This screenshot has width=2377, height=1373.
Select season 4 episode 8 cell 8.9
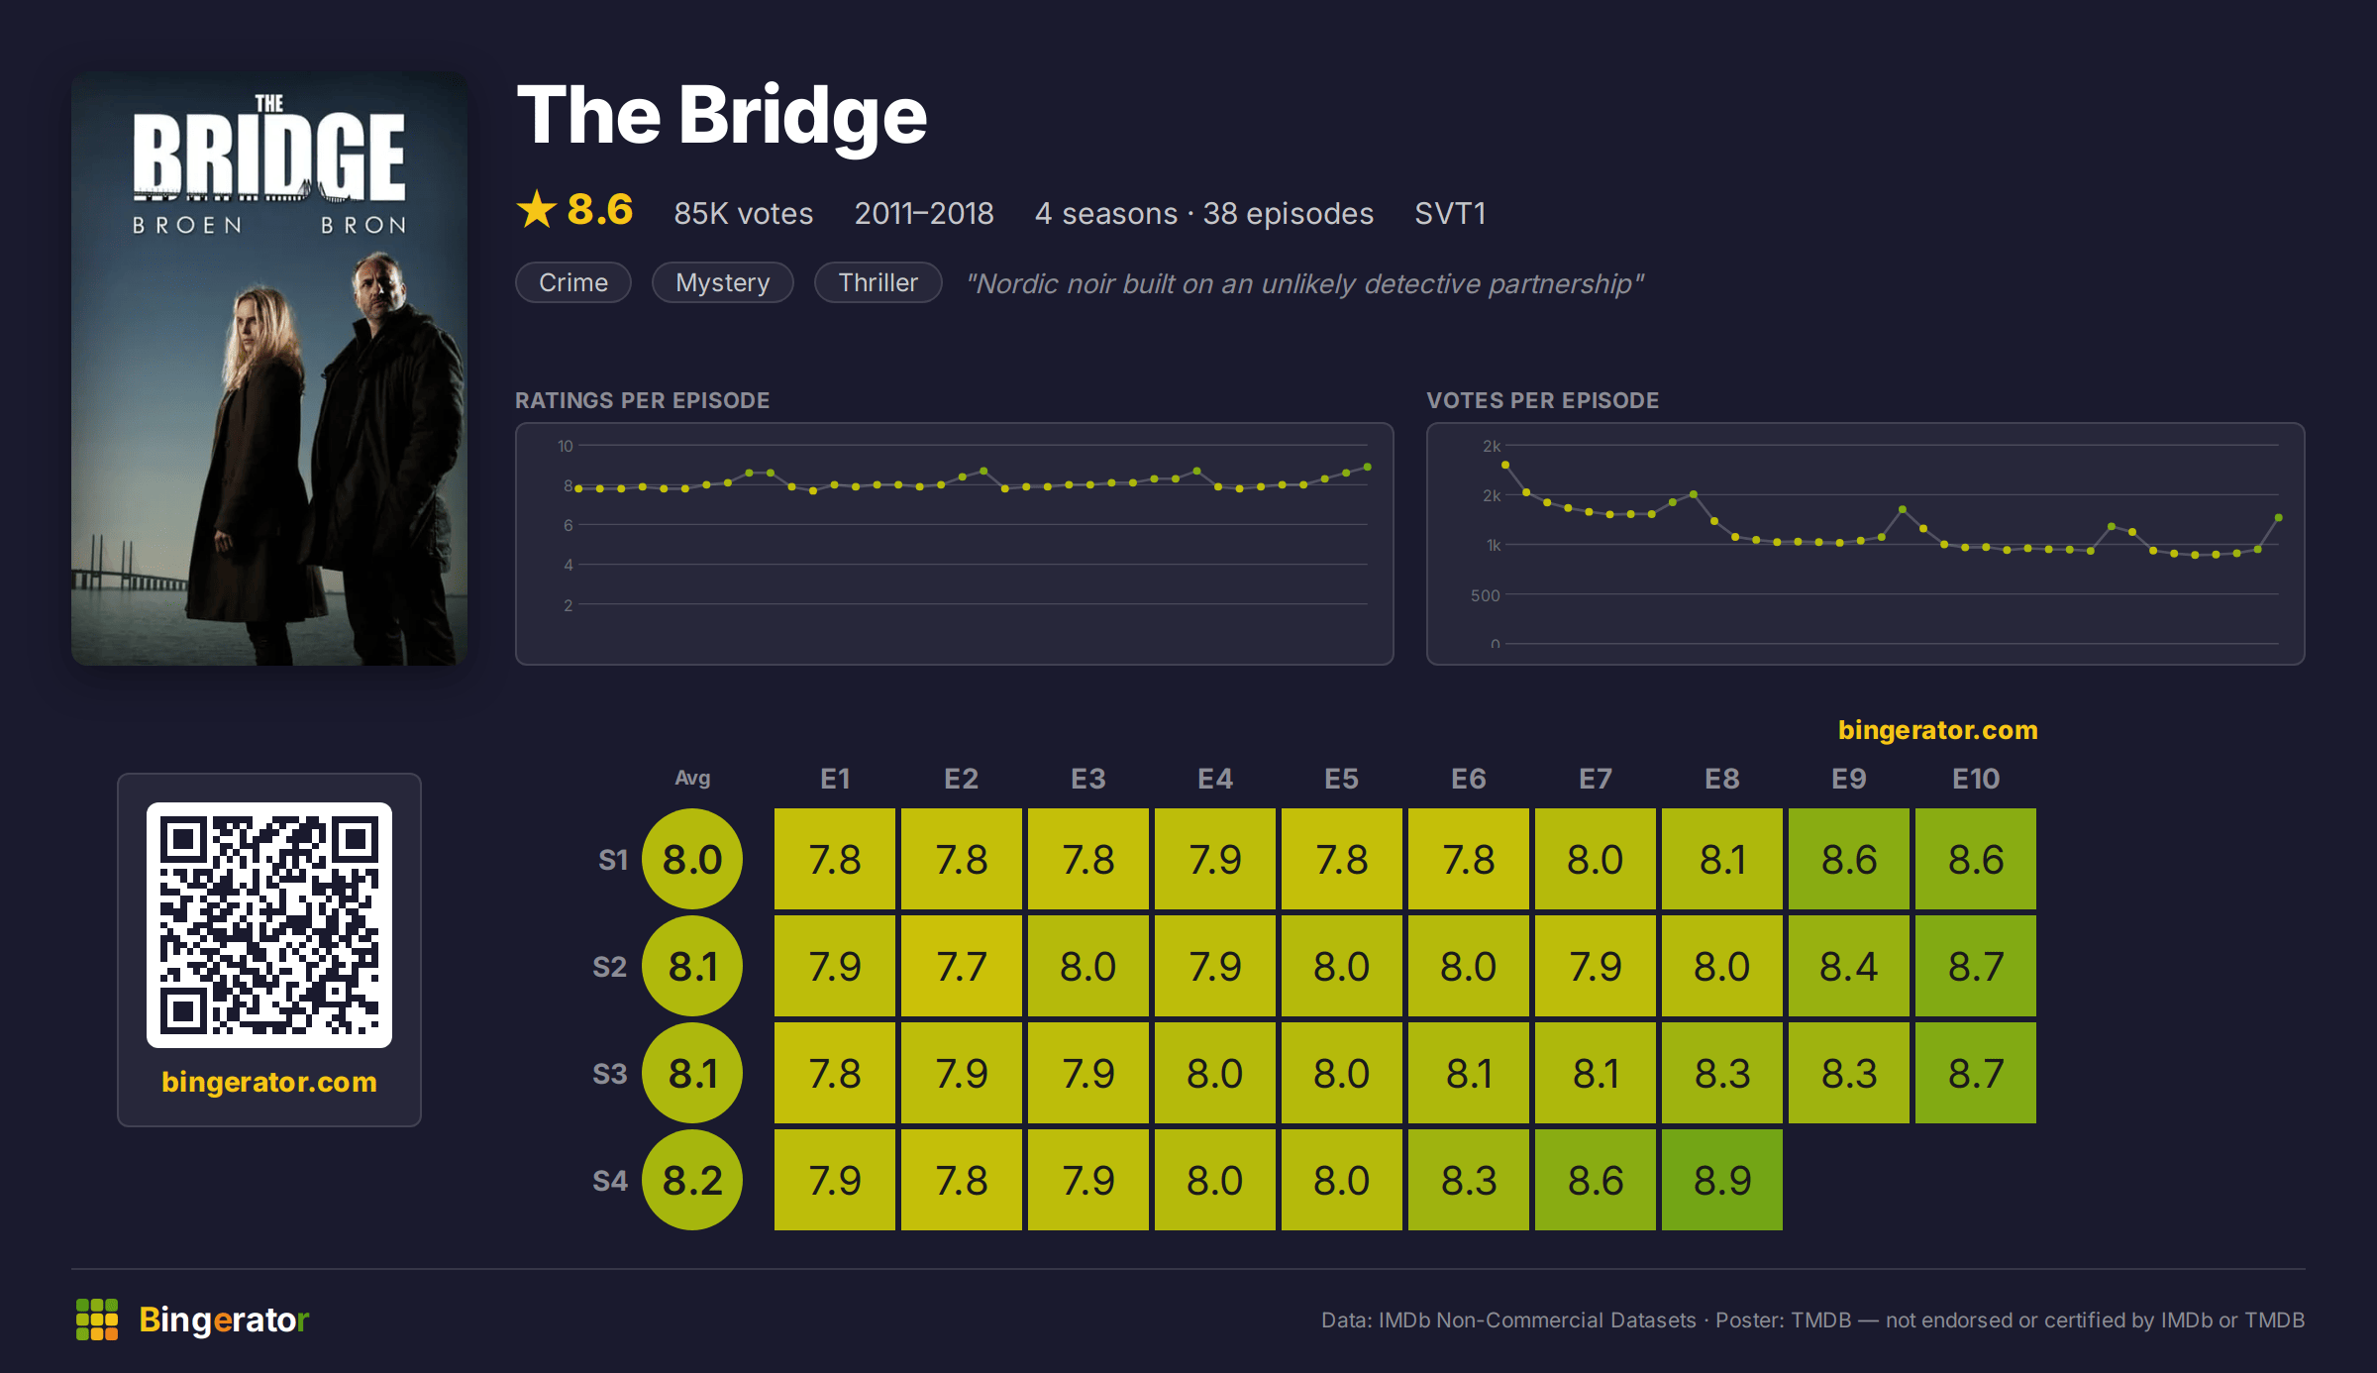click(1722, 1180)
